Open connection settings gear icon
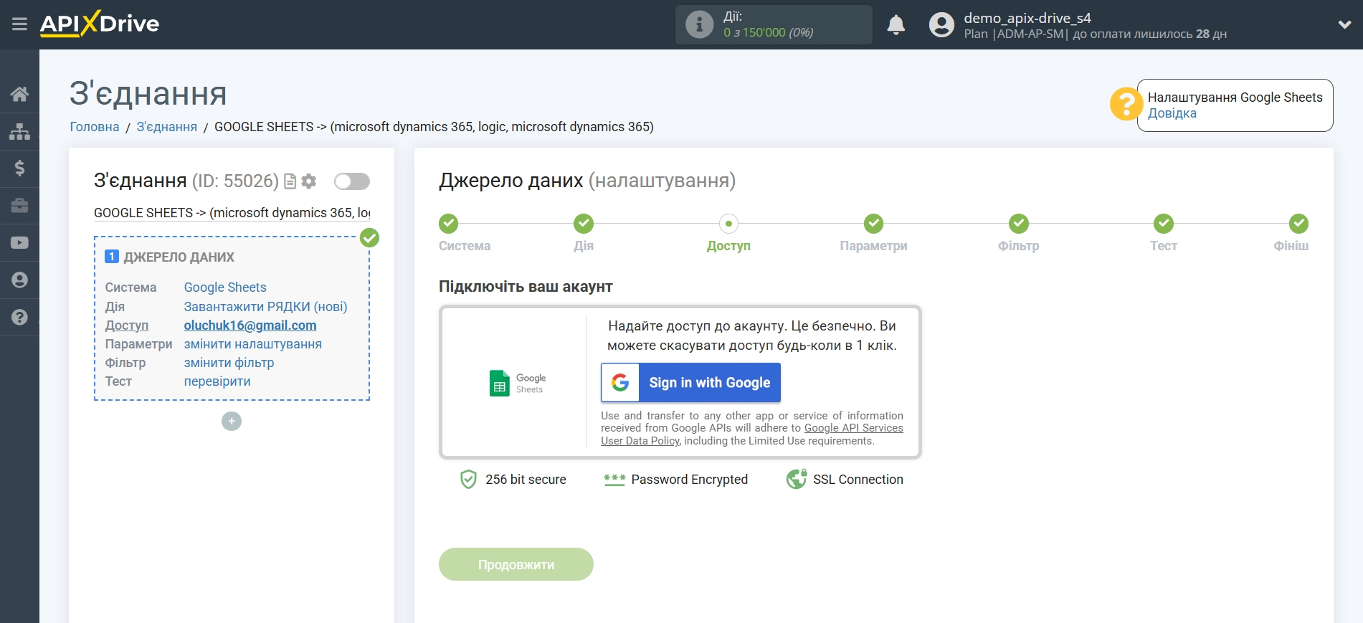Image resolution: width=1363 pixels, height=623 pixels. click(x=309, y=181)
